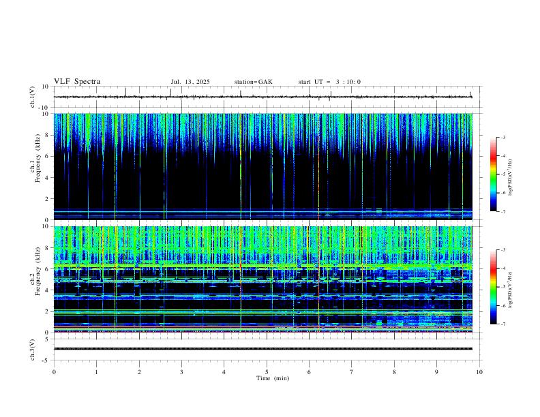Screen dimensions: 540x417
Task: Click tick label "5" on the time axis
Action: tap(267, 372)
